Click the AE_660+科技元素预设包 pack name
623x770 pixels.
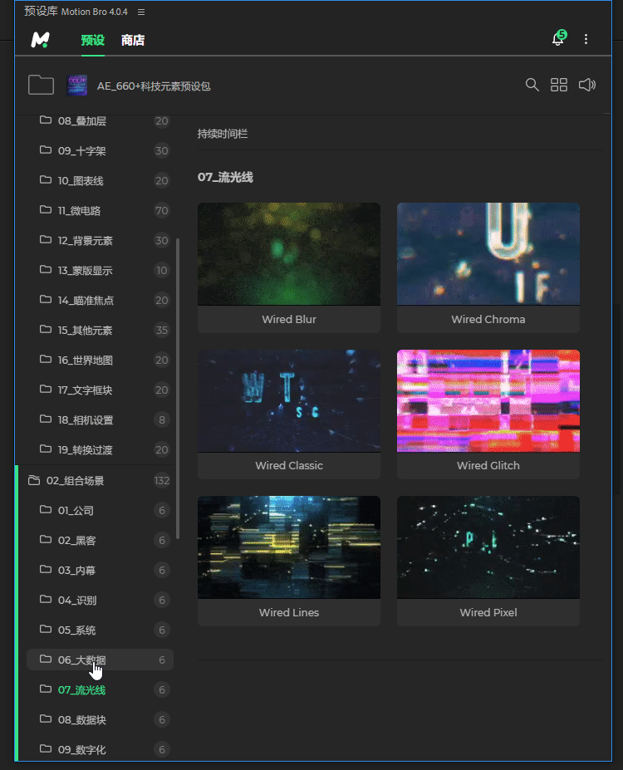point(154,86)
